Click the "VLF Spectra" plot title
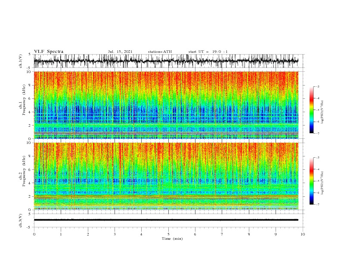341x263 pixels. point(49,52)
